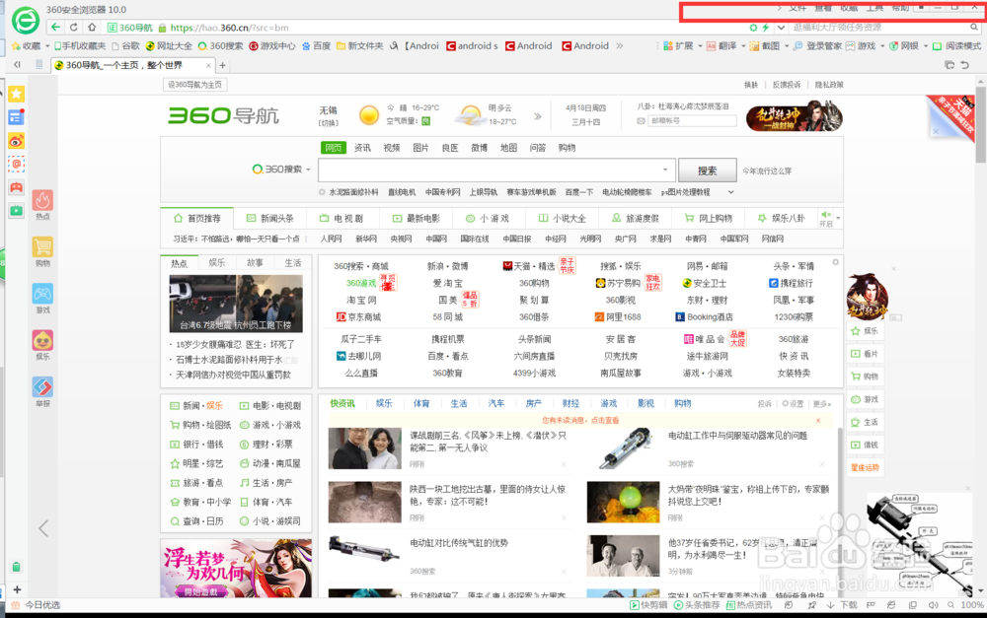The width and height of the screenshot is (987, 618).
Task: Click the 搜索 search button
Action: [707, 171]
